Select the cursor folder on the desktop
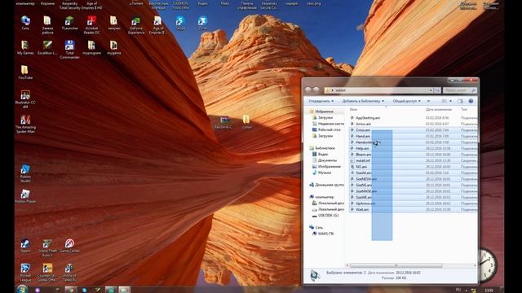Image resolution: width=522 pixels, height=293 pixels. click(246, 121)
